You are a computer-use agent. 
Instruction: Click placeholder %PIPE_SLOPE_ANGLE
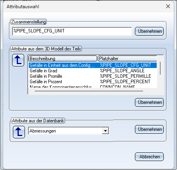coord(122,71)
